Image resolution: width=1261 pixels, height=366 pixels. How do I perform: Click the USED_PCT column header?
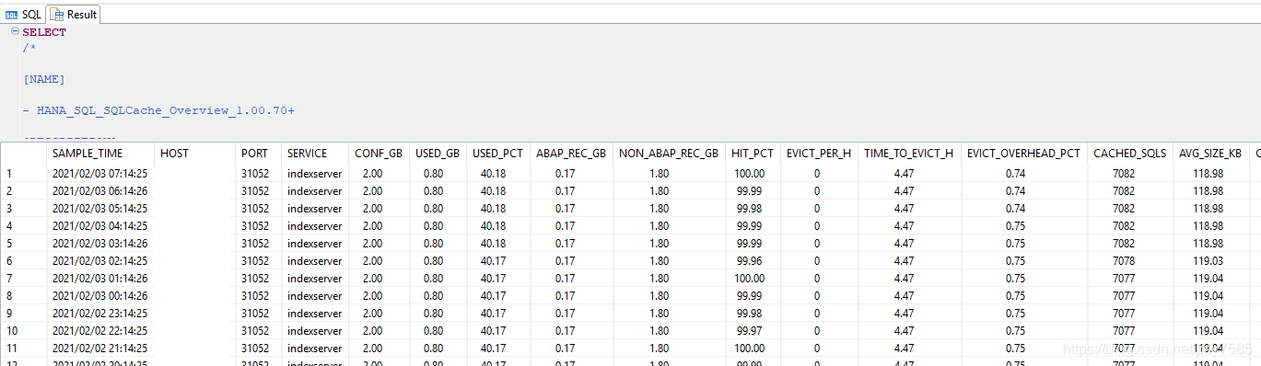tap(496, 153)
